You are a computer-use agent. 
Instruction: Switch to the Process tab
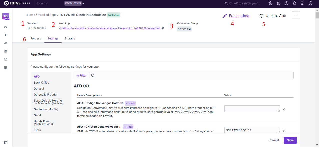pos(36,39)
